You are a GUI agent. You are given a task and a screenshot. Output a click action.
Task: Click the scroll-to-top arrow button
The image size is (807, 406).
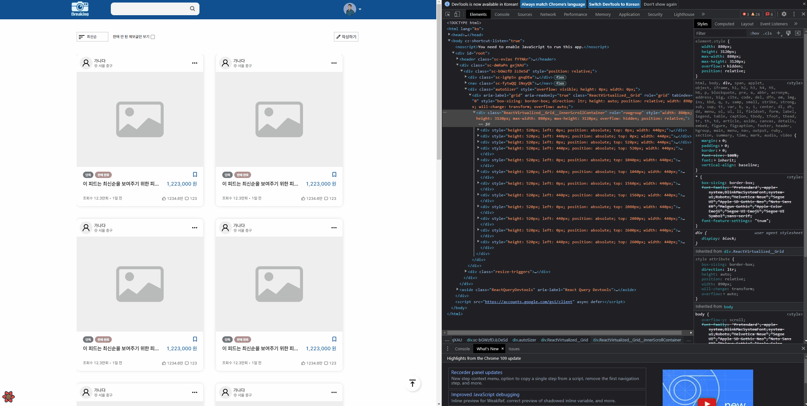point(412,383)
